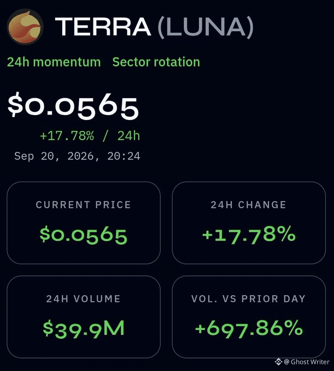The height and width of the screenshot is (371, 334).
Task: Click the +17.78% / 24h change line
Action: pos(90,136)
